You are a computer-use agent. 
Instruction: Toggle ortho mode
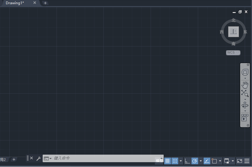tap(187, 161)
